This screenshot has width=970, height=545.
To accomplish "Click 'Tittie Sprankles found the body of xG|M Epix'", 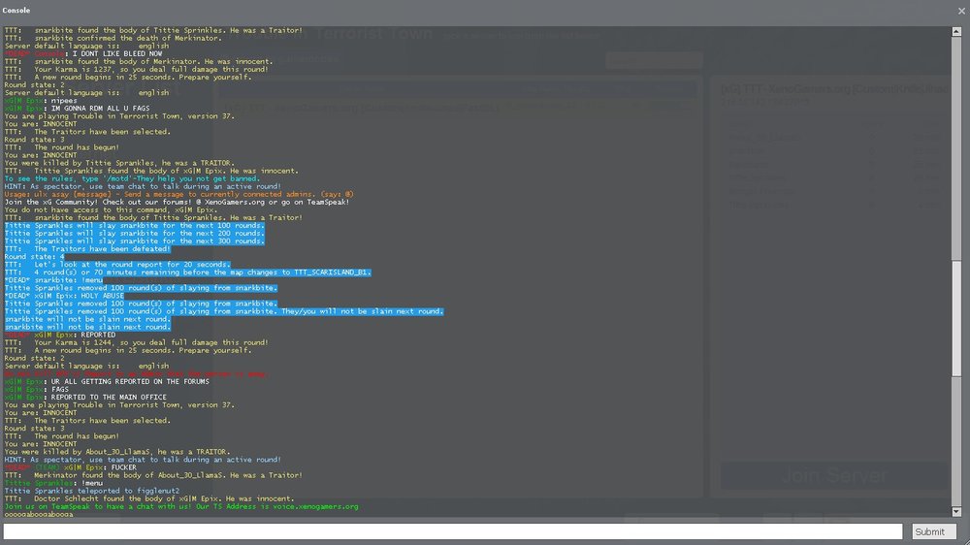I will 151,172.
